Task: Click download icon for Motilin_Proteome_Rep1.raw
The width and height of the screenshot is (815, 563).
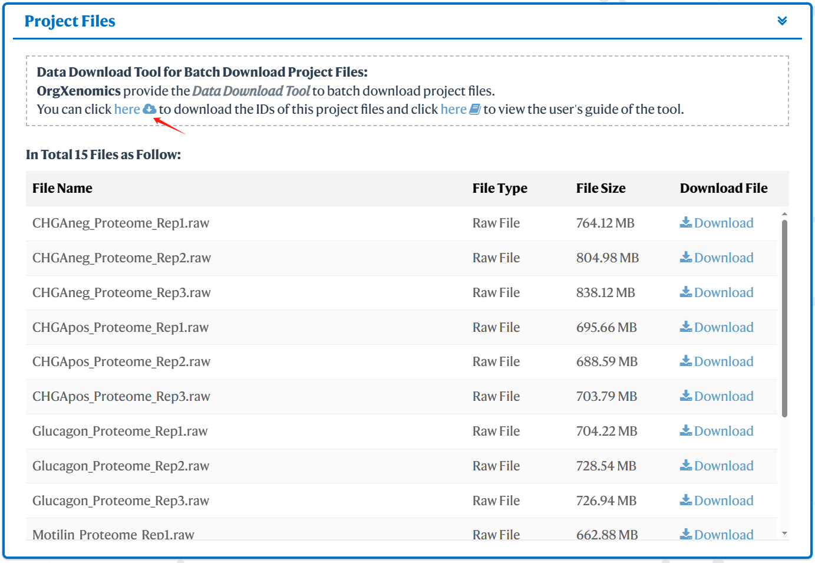Action: tap(686, 534)
